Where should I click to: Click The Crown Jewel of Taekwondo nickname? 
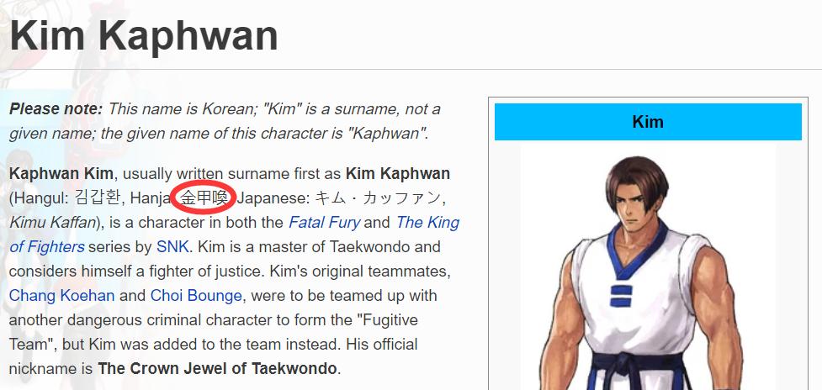coord(217,368)
